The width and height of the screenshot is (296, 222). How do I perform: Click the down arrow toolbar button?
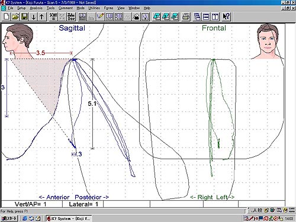(34, 17)
